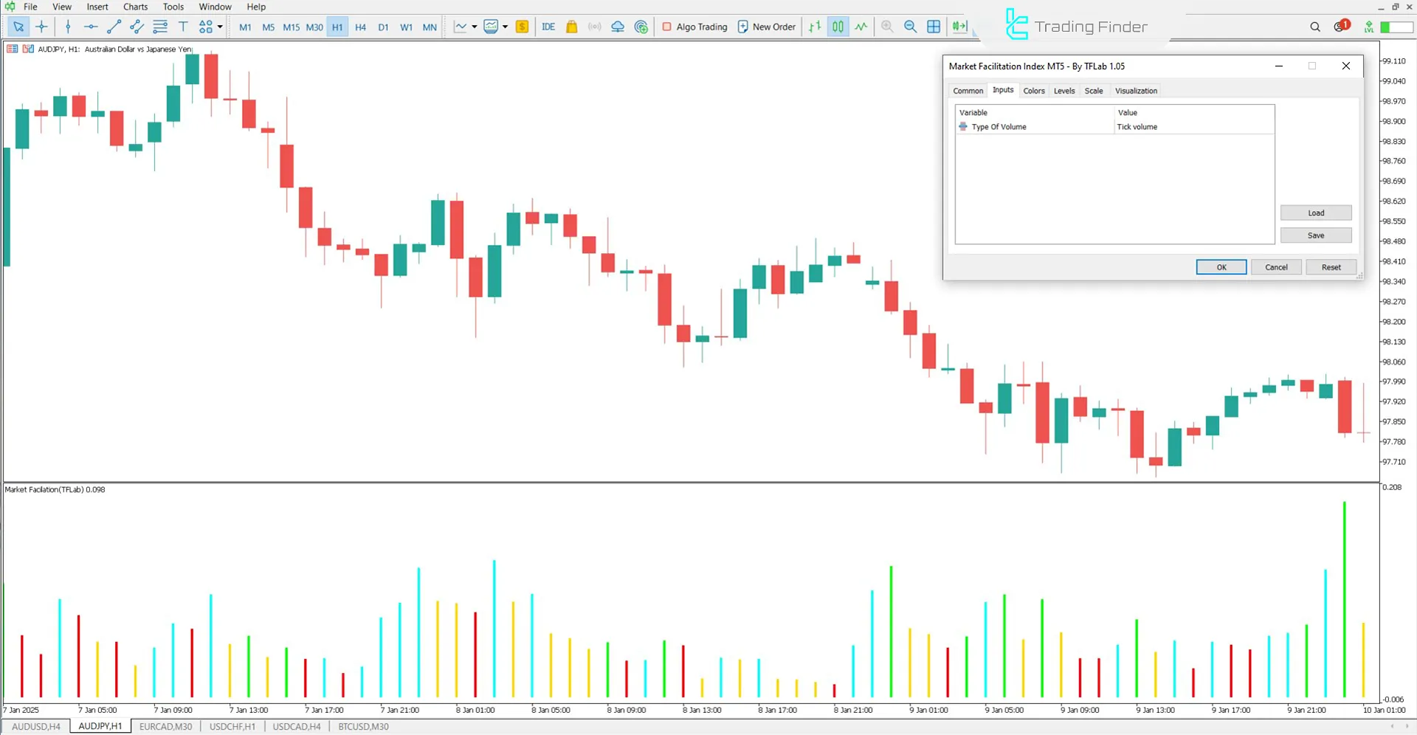Select the Crosshair tool
This screenshot has width=1417, height=735.
42,27
